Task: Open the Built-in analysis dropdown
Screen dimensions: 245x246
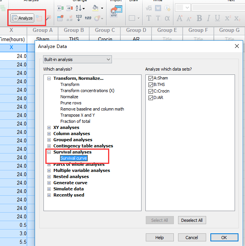Action: point(77,59)
